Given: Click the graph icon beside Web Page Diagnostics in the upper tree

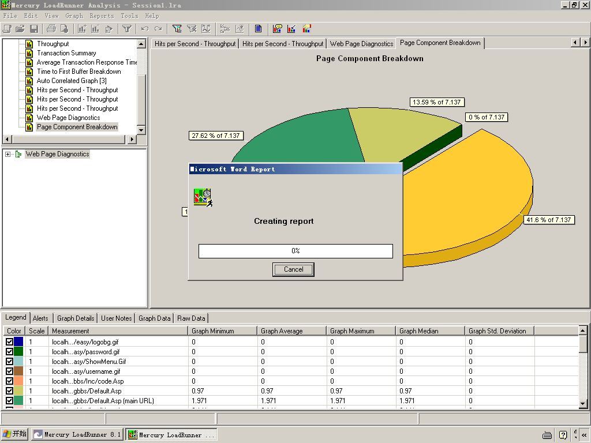Looking at the screenshot, I should [29, 118].
